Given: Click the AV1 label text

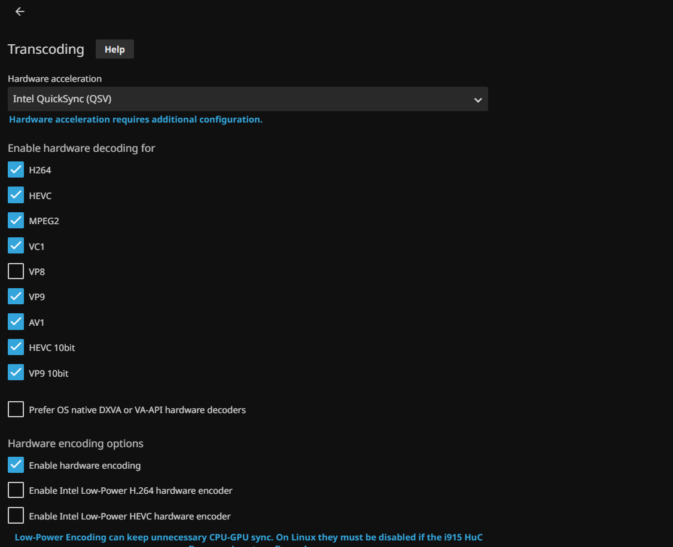Looking at the screenshot, I should click(x=36, y=322).
